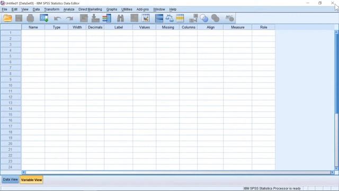Click the Redo arrow icon
The width and height of the screenshot is (339, 191).
[x=69, y=19]
